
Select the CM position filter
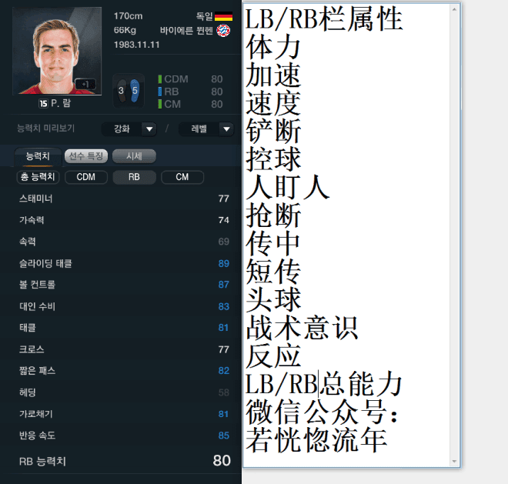(x=182, y=177)
